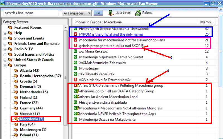Click the Picture and Fax Viewer title icon
223x139 pixels.
pyautogui.click(x=3, y=3)
